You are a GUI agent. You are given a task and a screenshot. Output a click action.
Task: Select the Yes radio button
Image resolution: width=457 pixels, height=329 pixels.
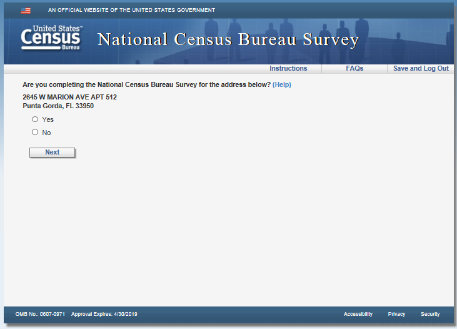(35, 119)
